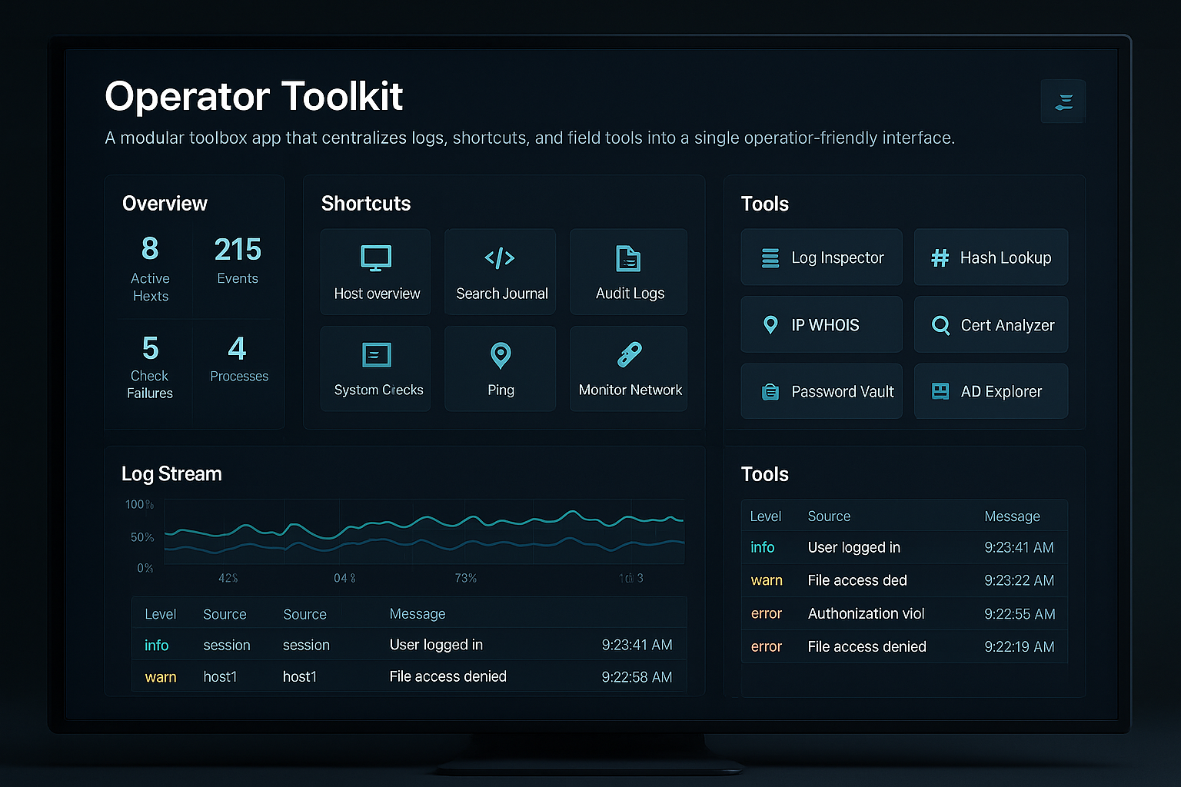Image resolution: width=1181 pixels, height=787 pixels.
Task: Open the Log Inspector tool
Action: [x=821, y=257]
